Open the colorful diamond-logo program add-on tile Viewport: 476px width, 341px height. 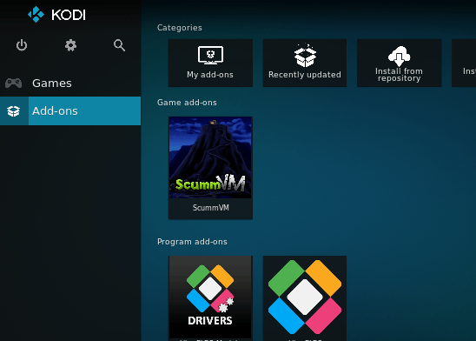coord(305,298)
